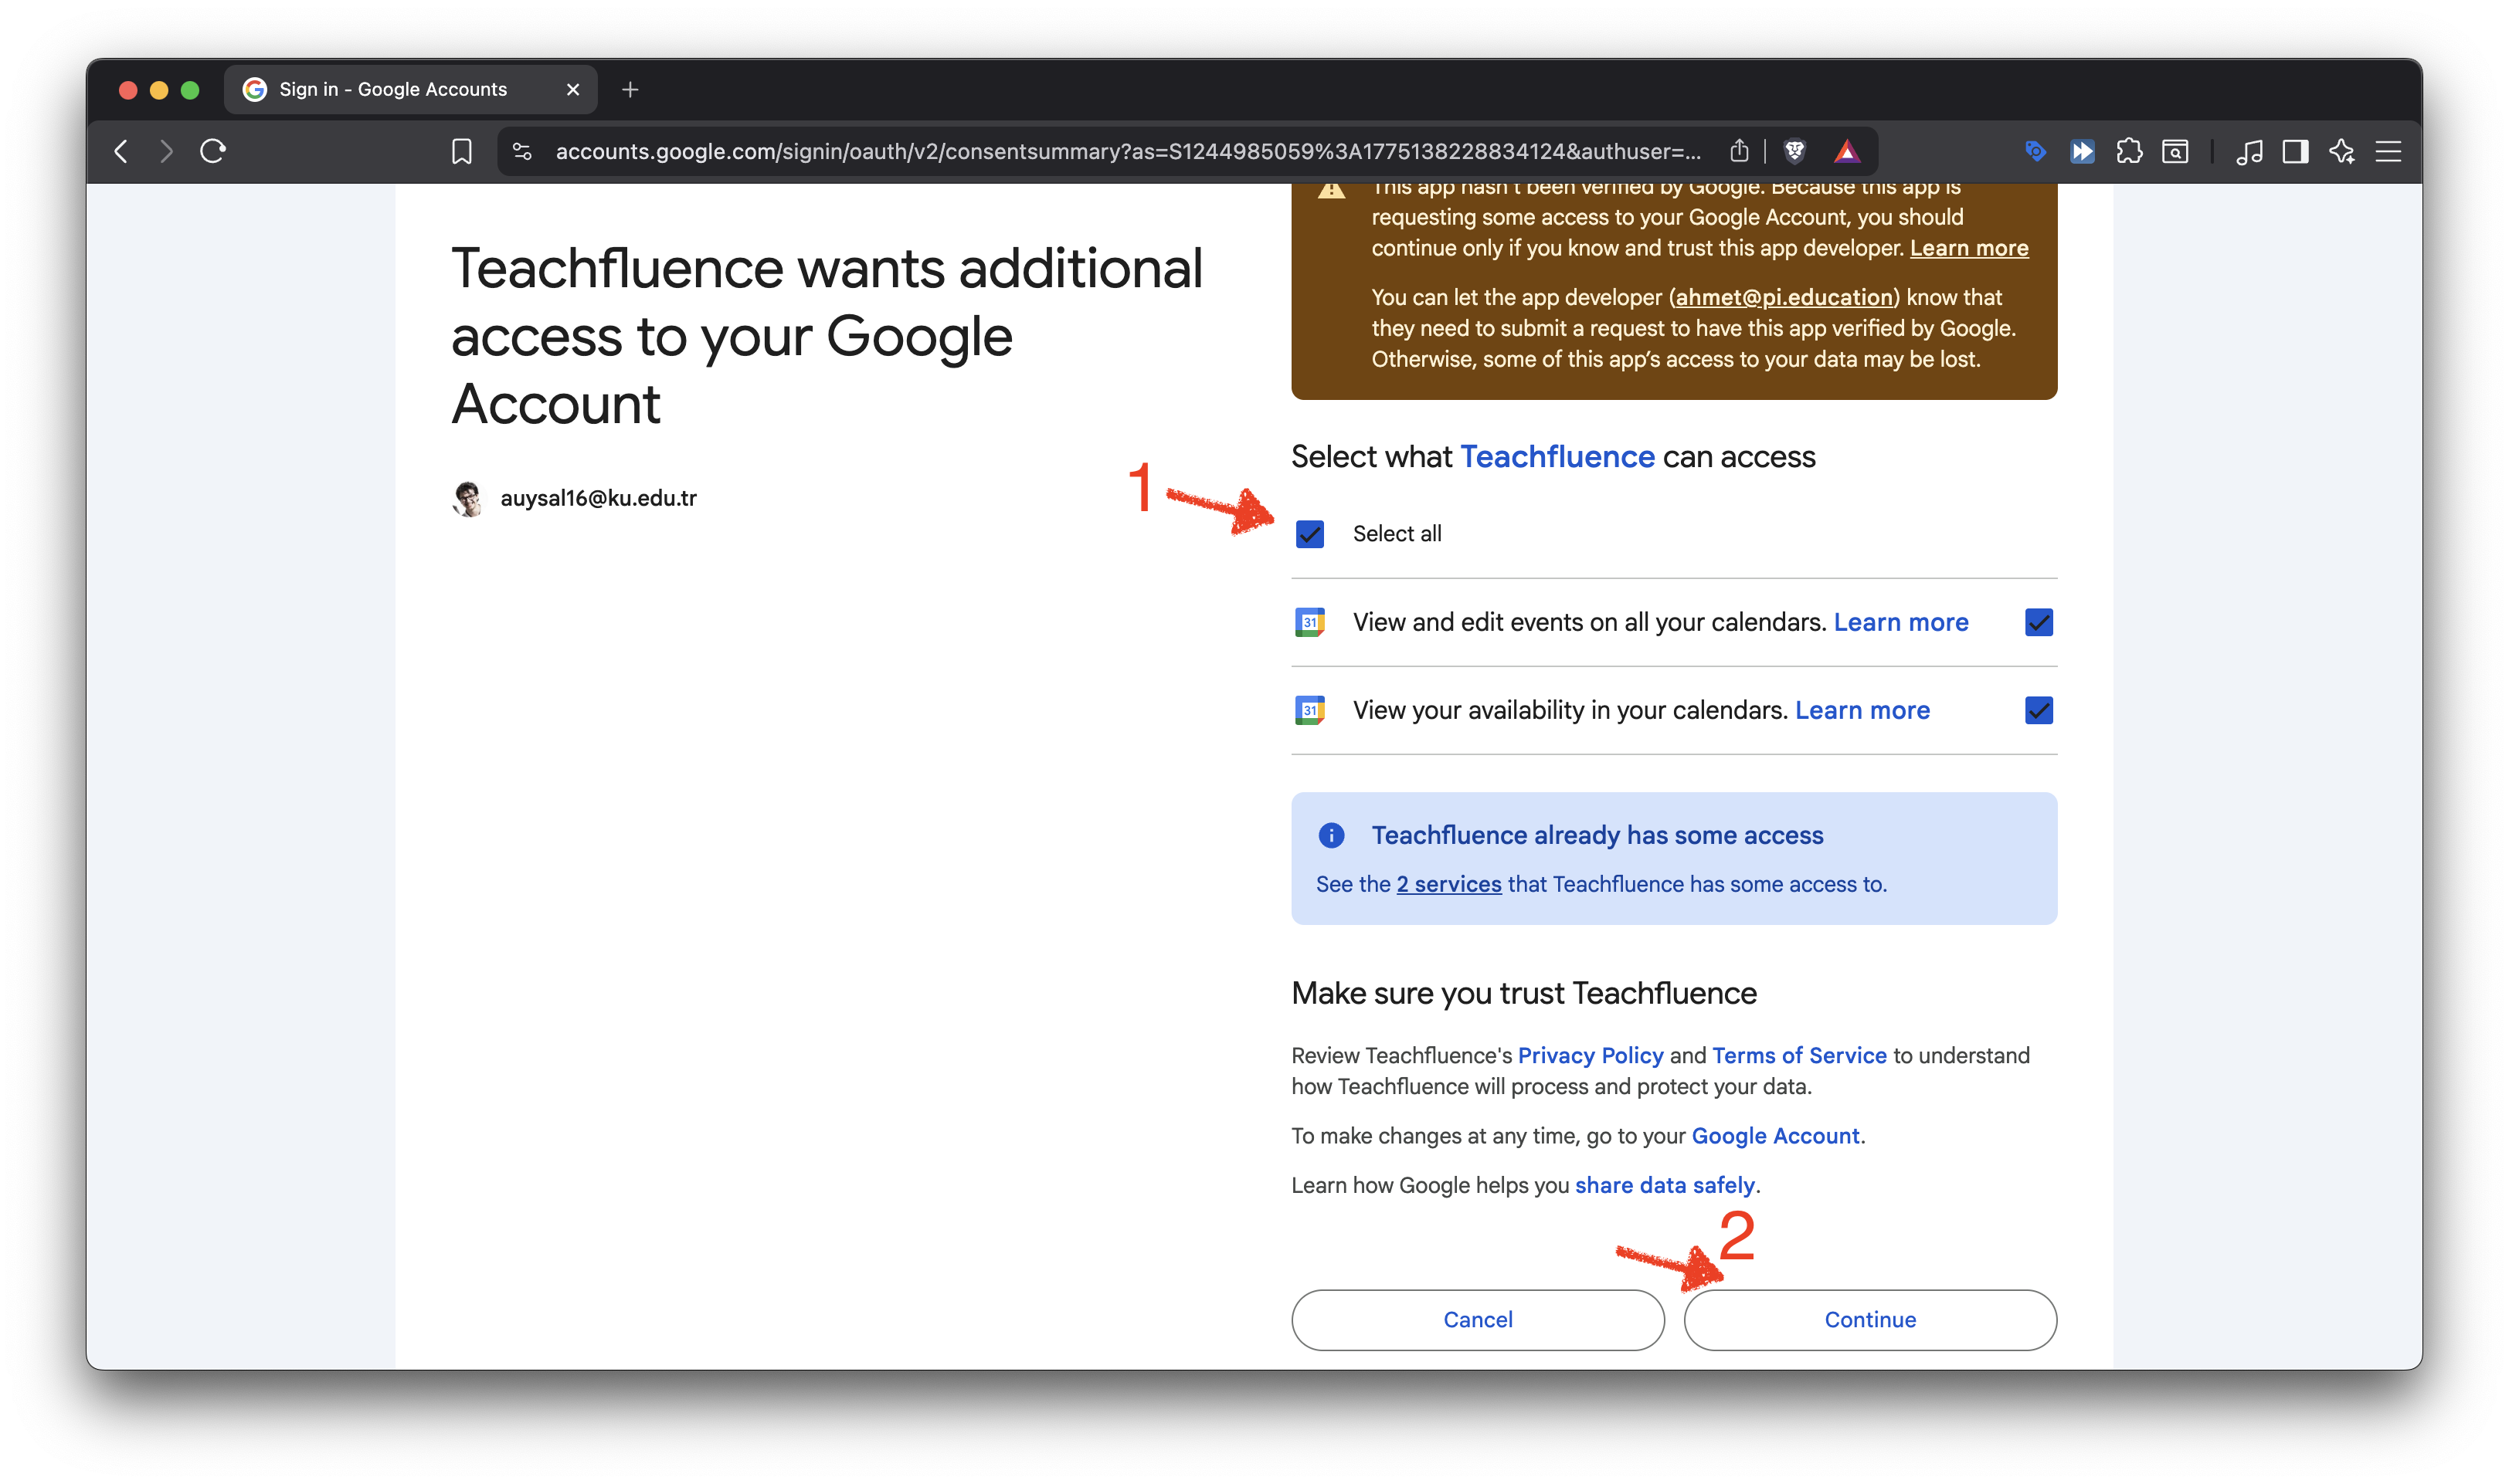2509x1484 pixels.
Task: Open the 2 services link
Action: (x=1448, y=884)
